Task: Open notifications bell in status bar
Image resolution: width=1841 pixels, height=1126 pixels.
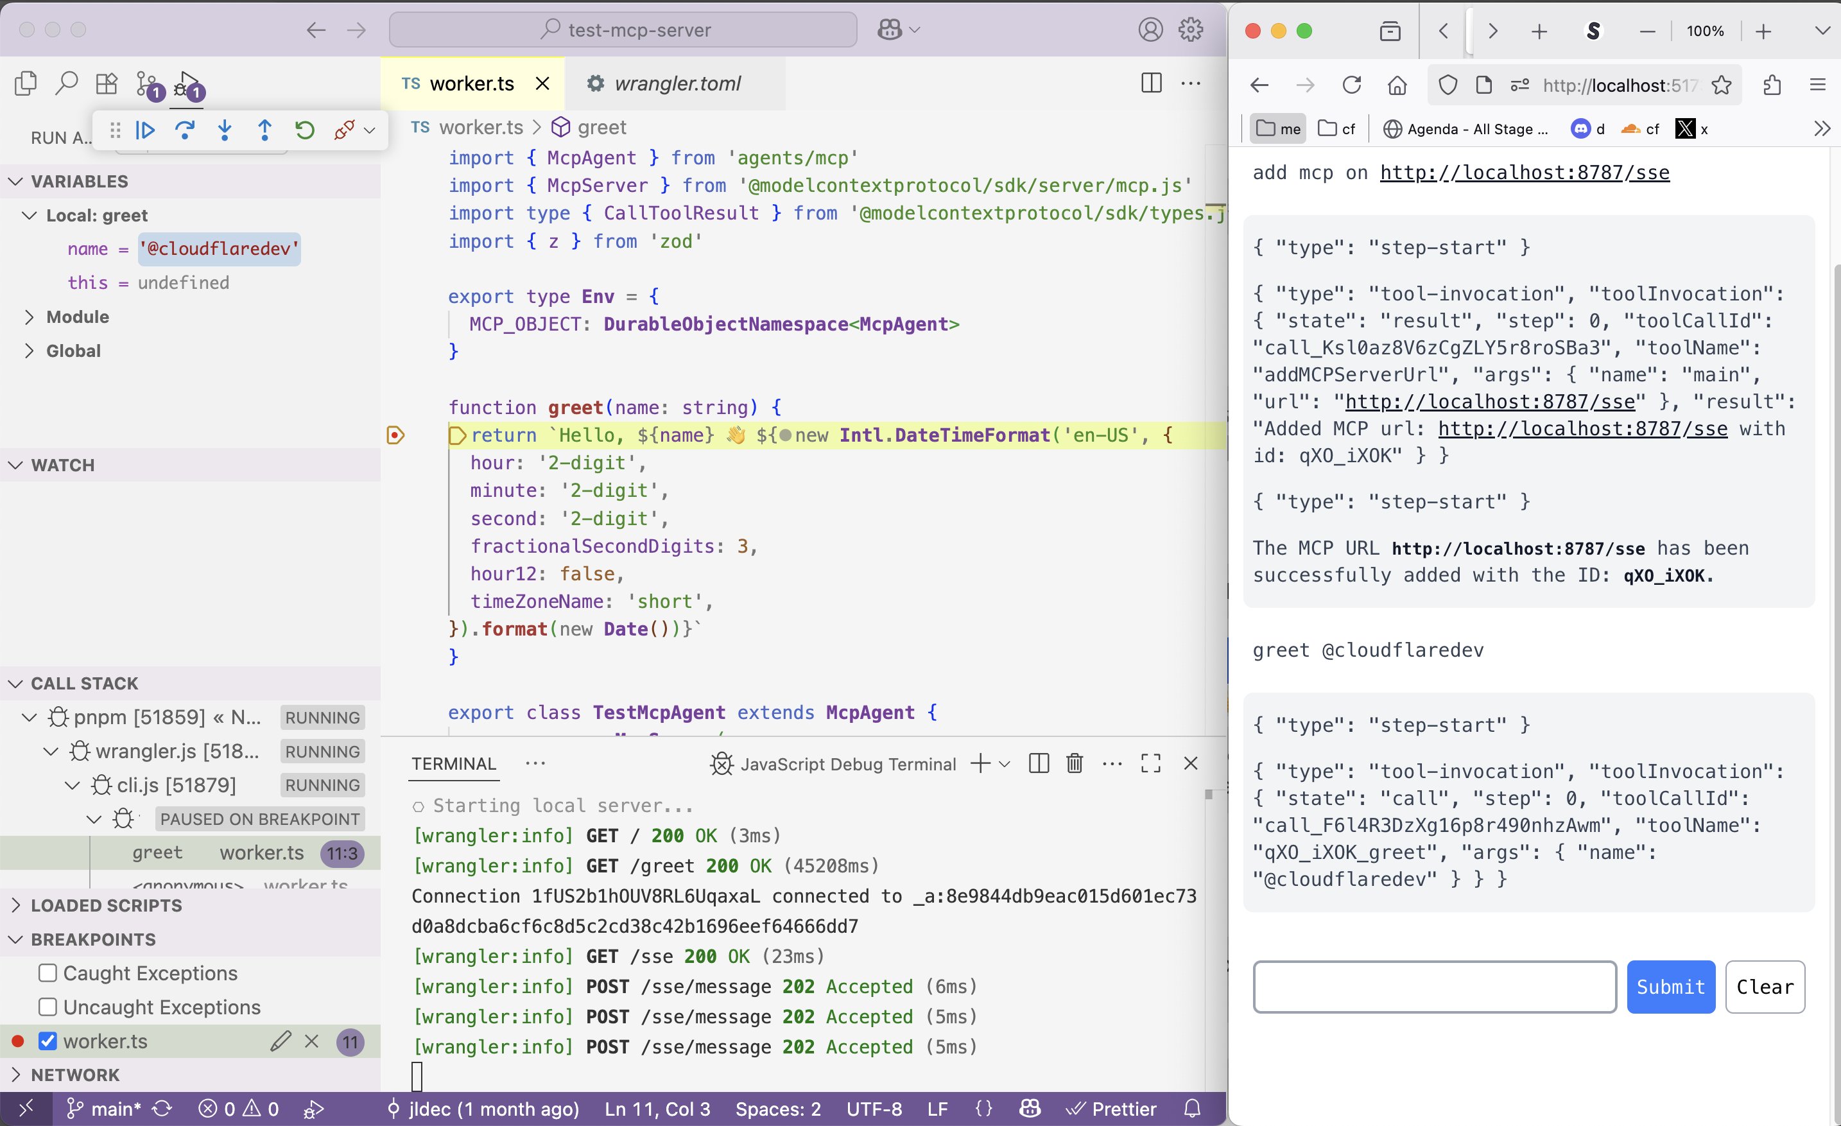Action: 1193,1109
